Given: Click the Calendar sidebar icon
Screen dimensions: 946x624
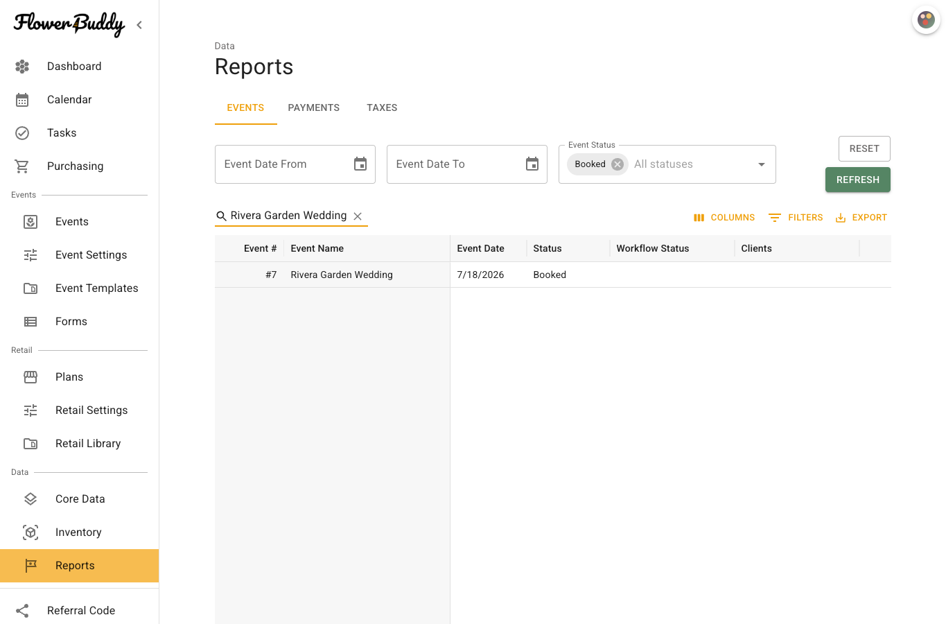Looking at the screenshot, I should (x=22, y=100).
